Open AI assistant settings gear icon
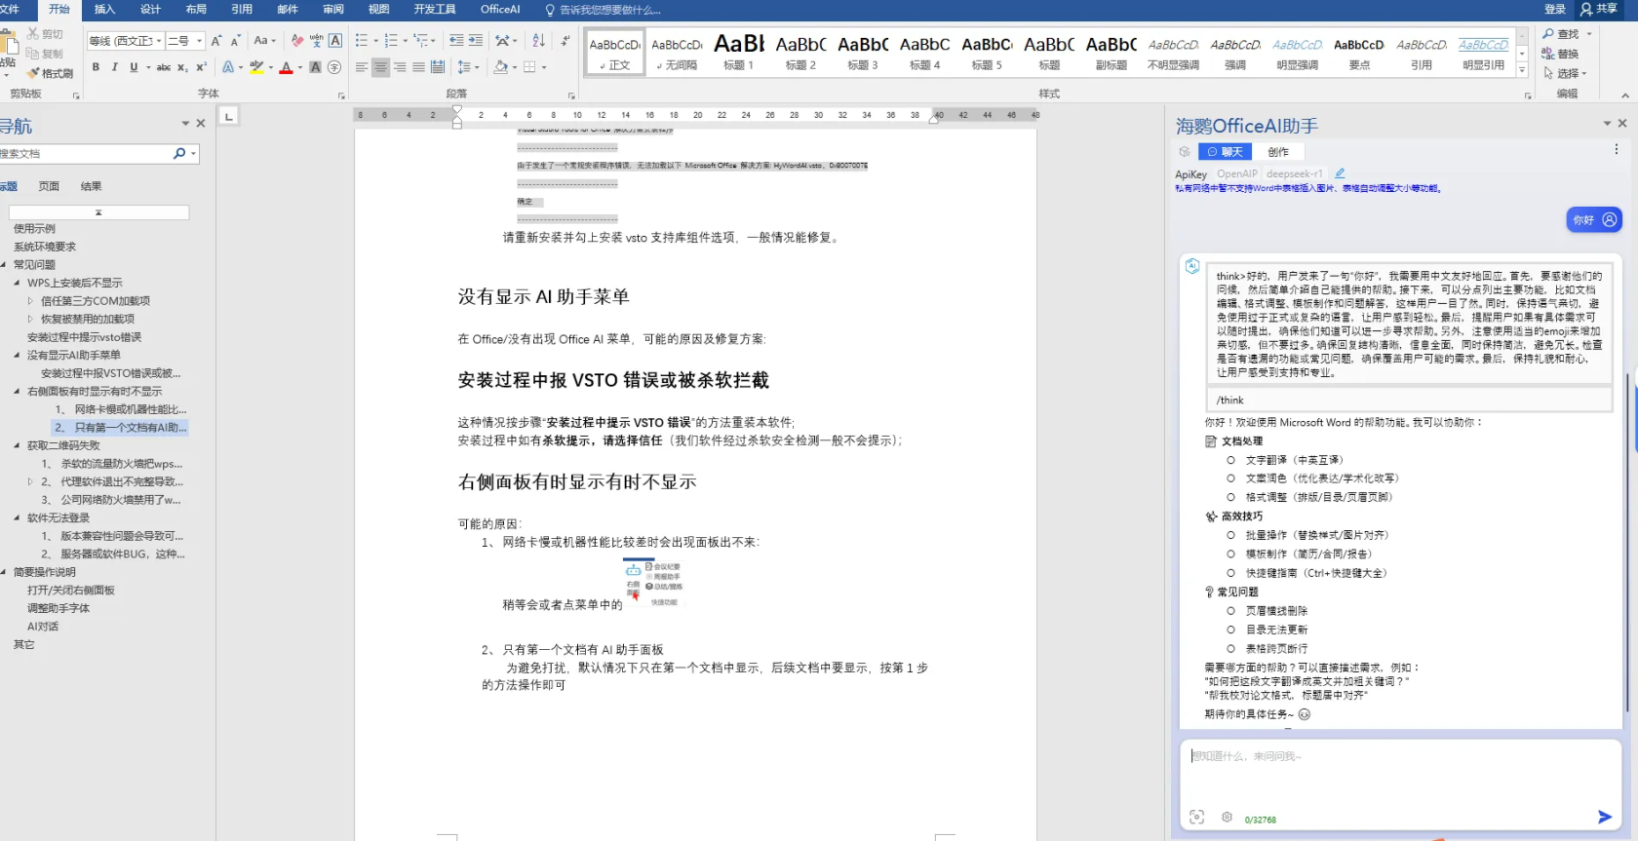The image size is (1638, 841). tap(1227, 818)
